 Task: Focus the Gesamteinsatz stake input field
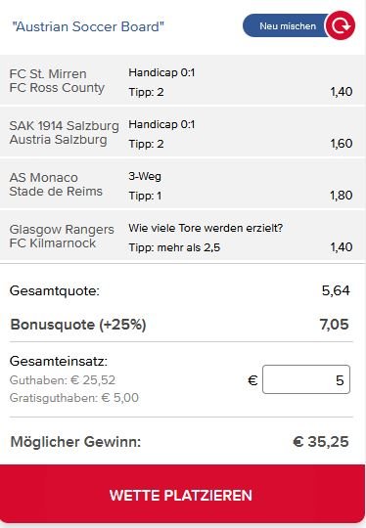point(306,379)
